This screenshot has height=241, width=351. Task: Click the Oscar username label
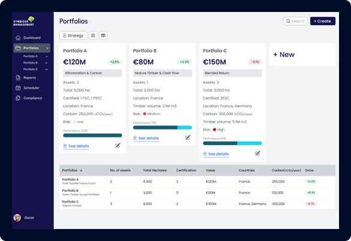point(29,218)
